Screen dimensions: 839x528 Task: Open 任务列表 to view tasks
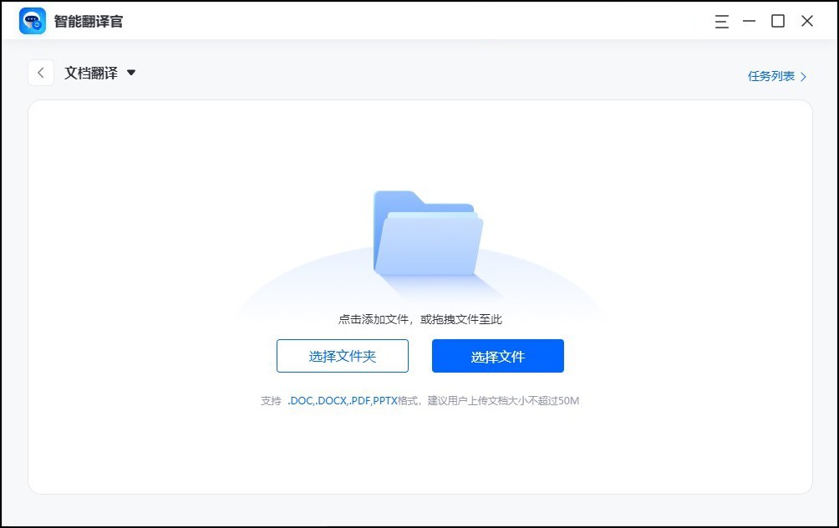(x=773, y=75)
